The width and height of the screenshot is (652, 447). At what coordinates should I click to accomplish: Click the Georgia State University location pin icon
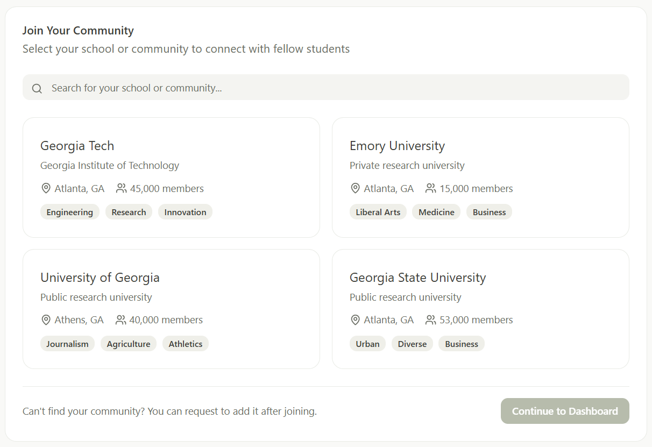355,320
